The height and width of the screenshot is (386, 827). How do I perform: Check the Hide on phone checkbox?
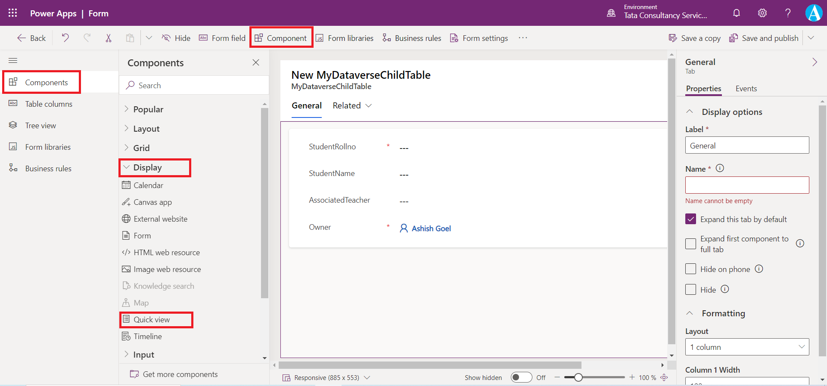pos(690,269)
